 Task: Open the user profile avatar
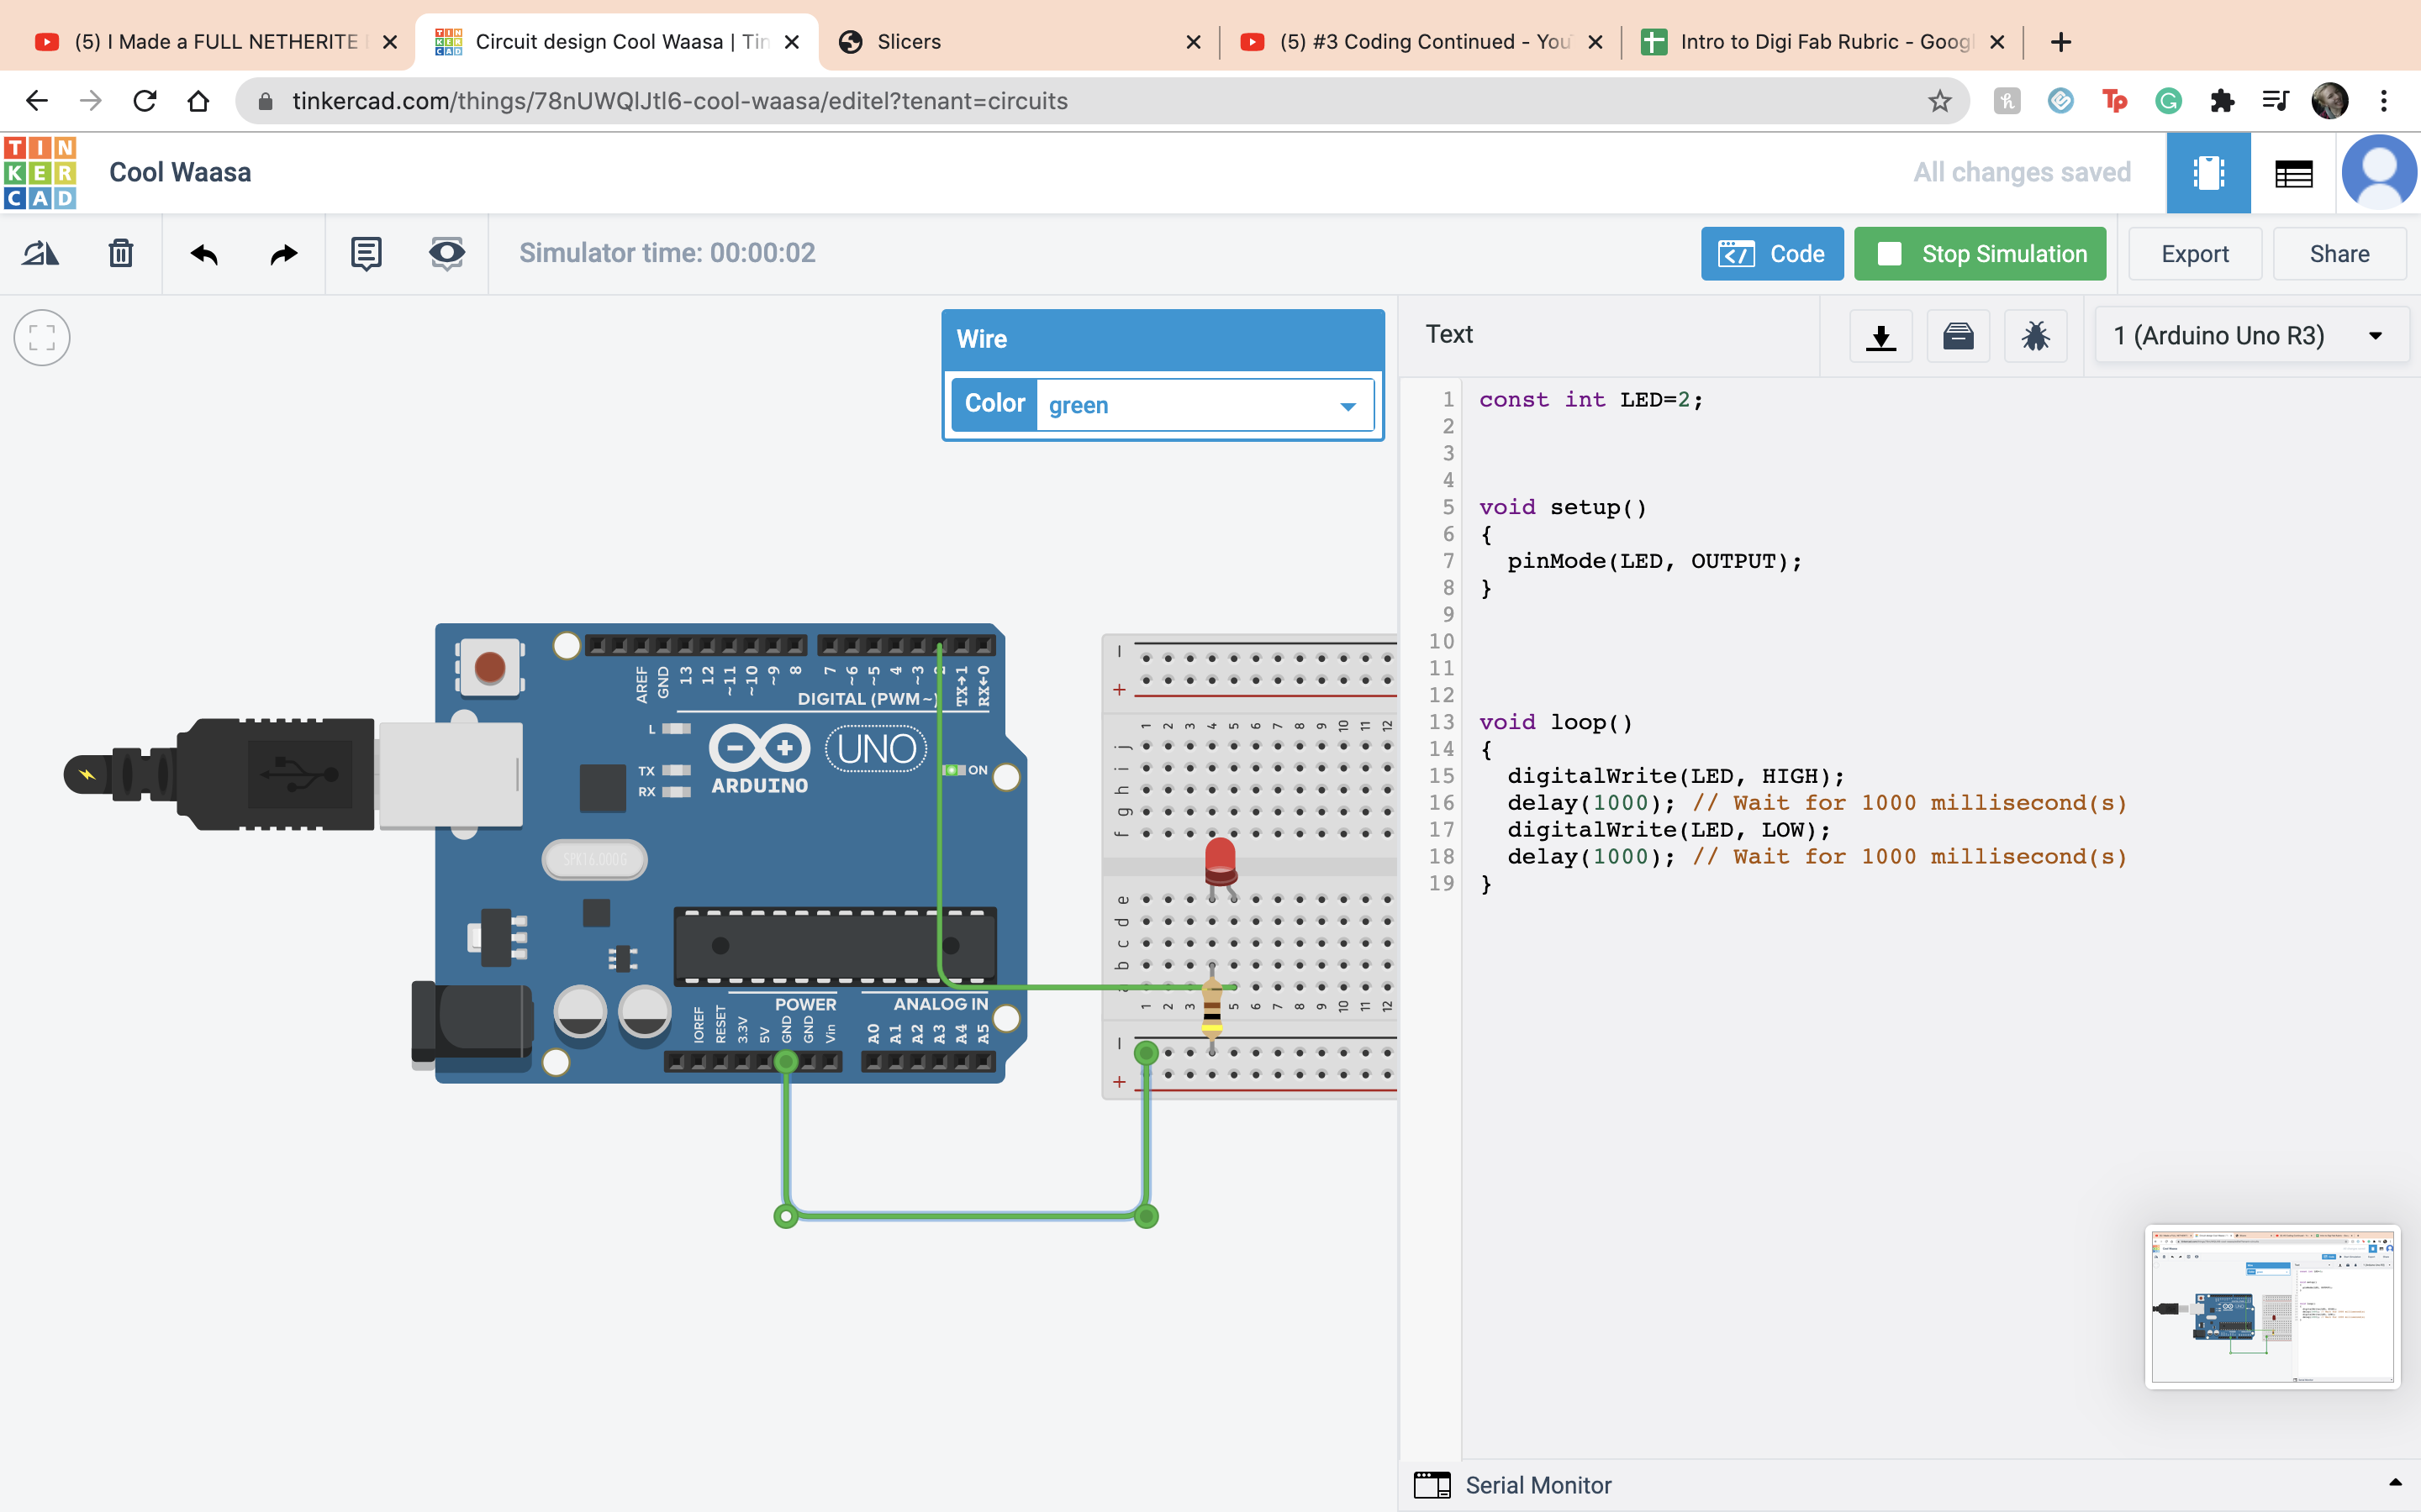click(2379, 172)
